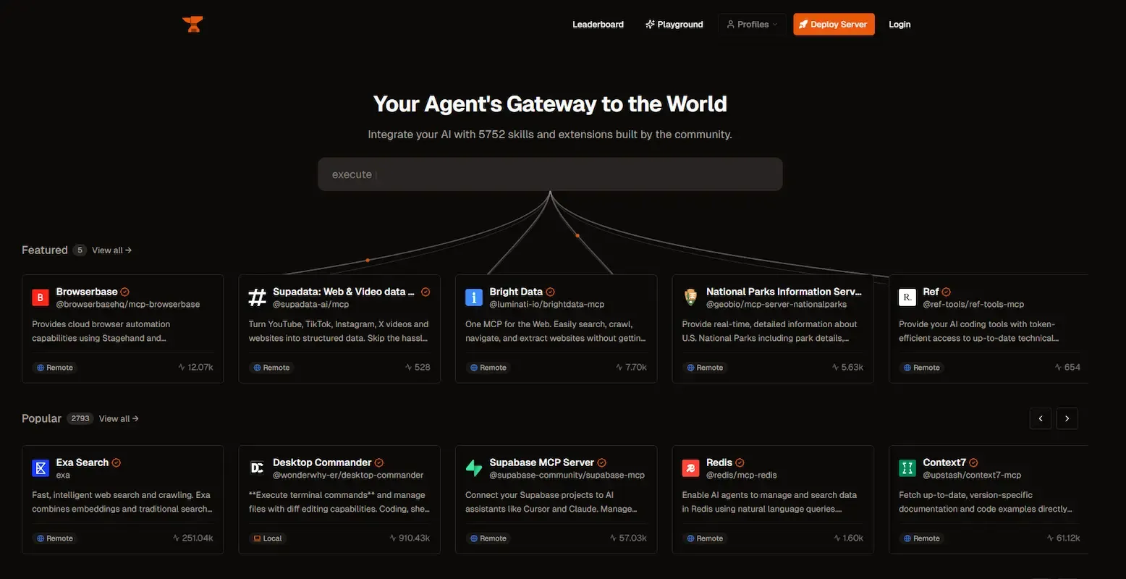Click verified badge beside Exa Search
This screenshot has width=1126, height=579.
point(116,462)
